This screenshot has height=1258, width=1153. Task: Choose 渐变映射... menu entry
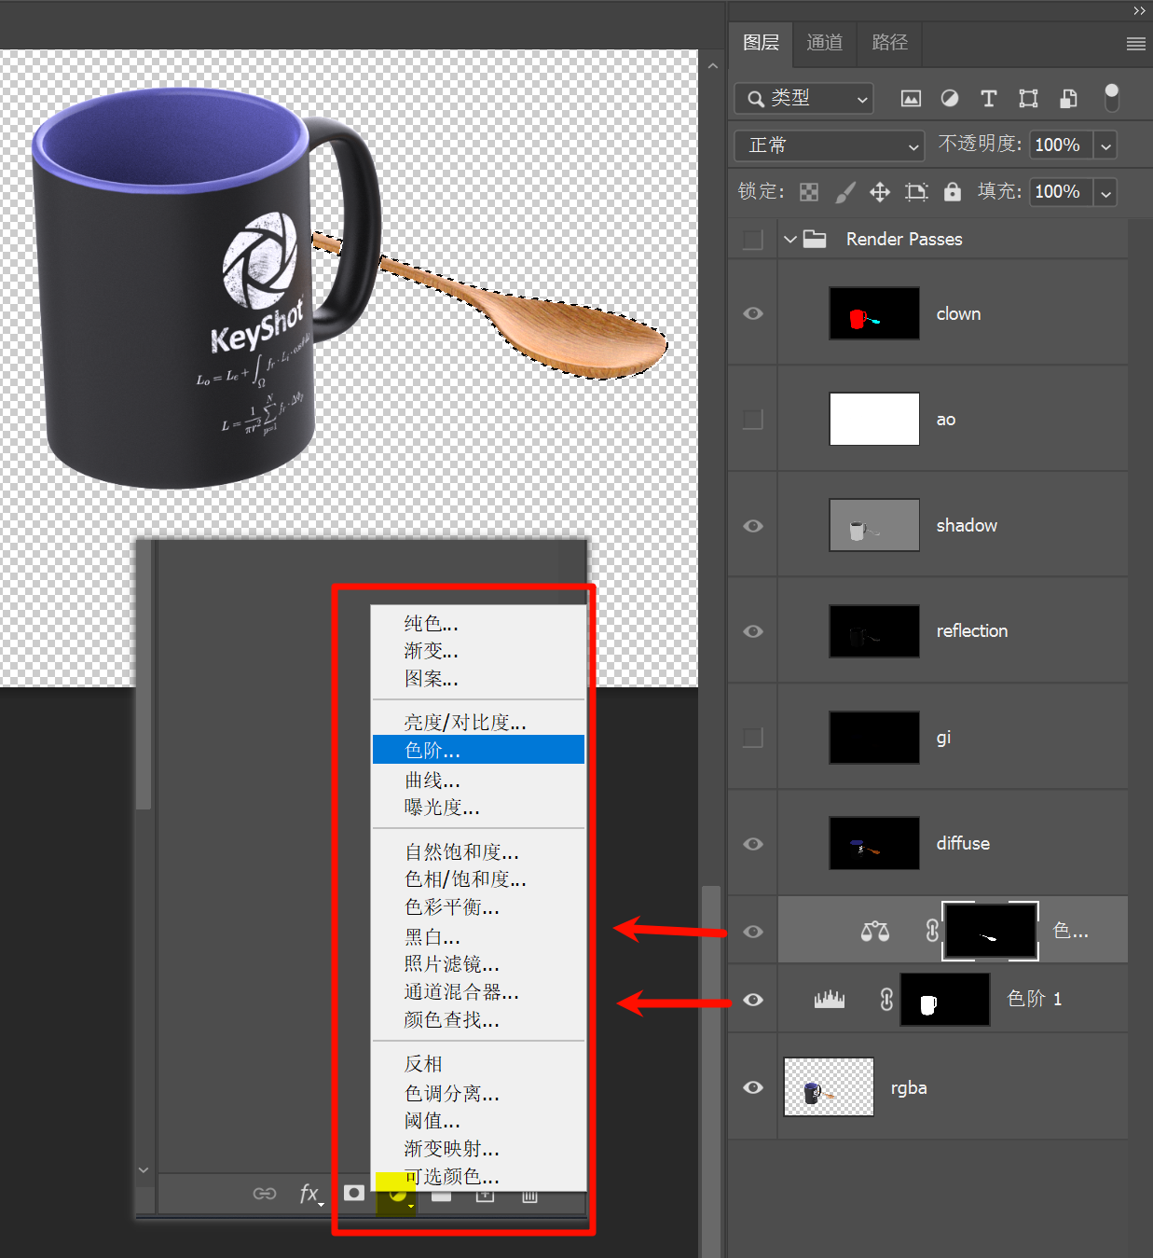(478, 1149)
